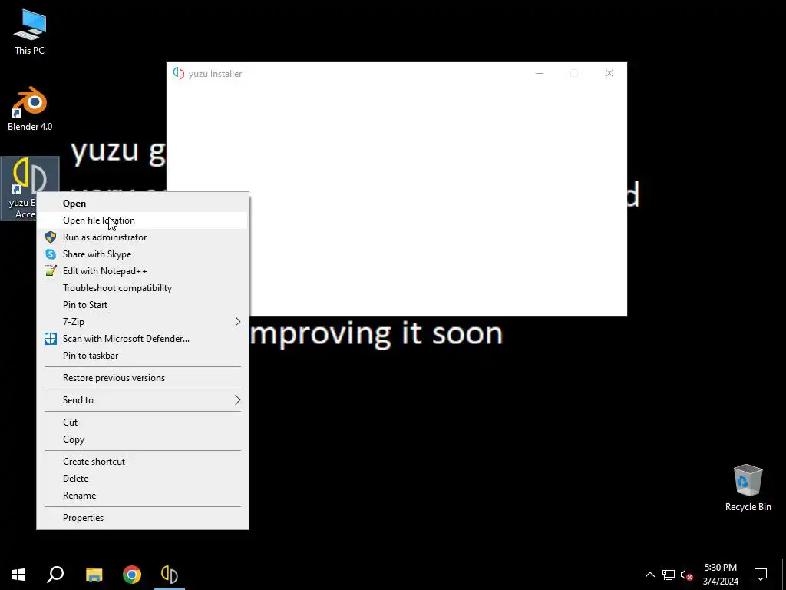Open the clock showing 5:30 PM
This screenshot has width=786, height=590.
point(720,575)
